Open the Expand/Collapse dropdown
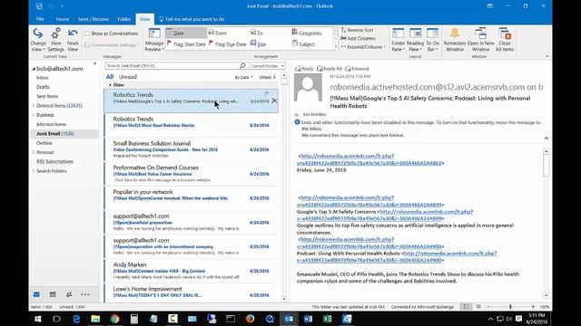The image size is (581, 326). pyautogui.click(x=363, y=47)
